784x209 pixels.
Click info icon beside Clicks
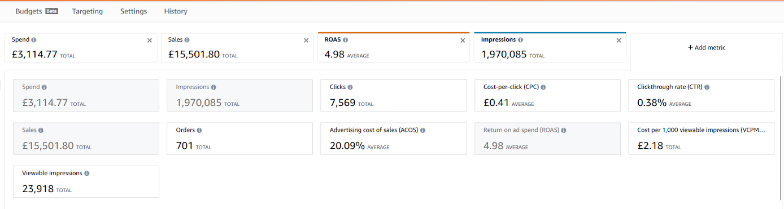tap(350, 87)
